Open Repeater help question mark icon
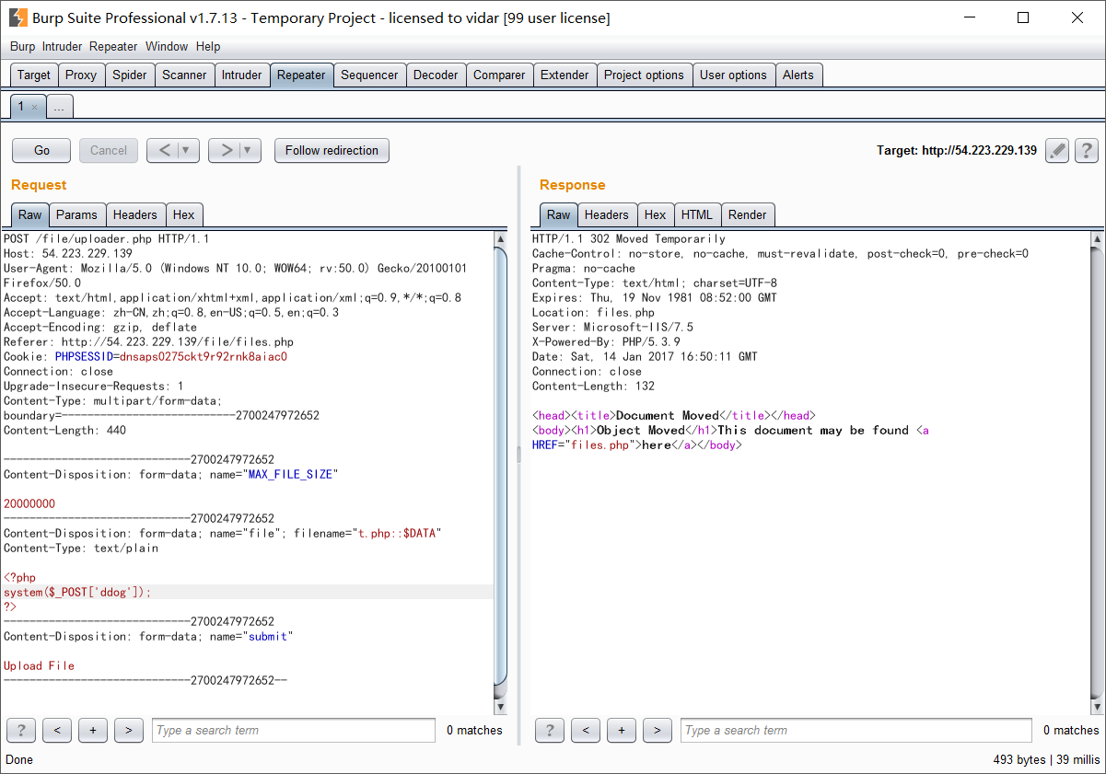This screenshot has height=774, width=1106. point(1087,150)
